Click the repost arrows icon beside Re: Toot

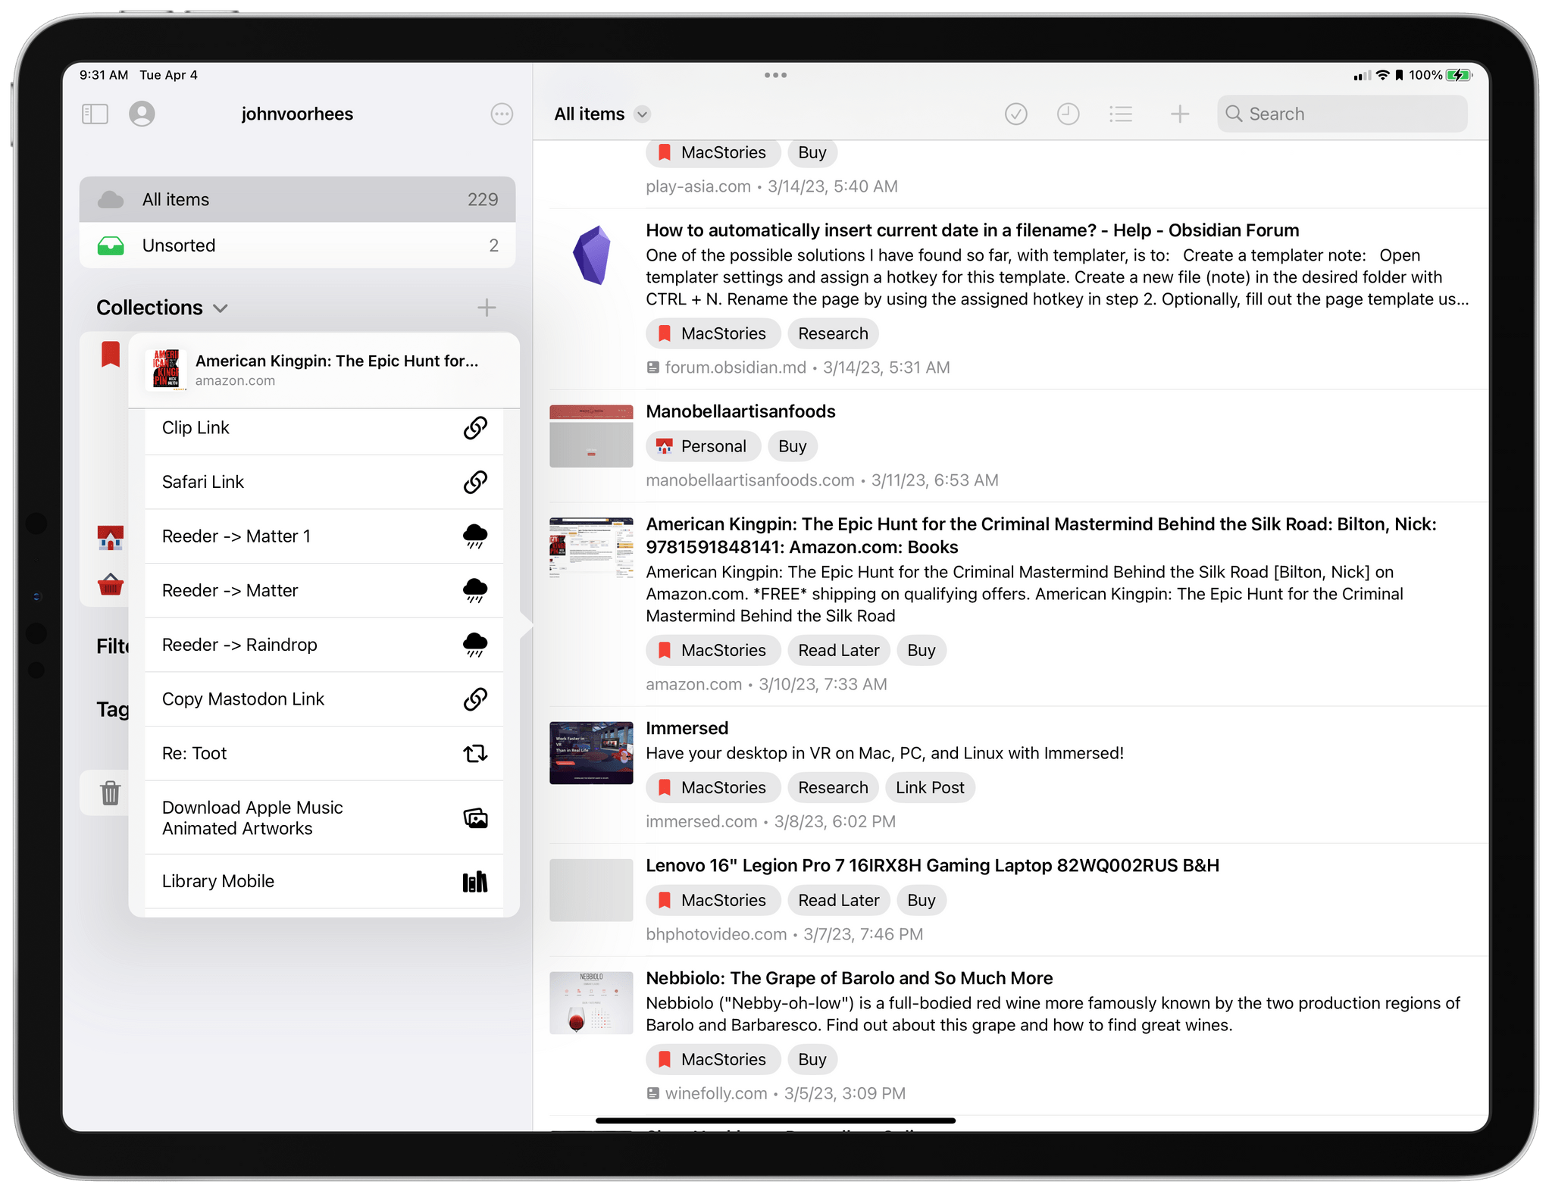point(475,754)
